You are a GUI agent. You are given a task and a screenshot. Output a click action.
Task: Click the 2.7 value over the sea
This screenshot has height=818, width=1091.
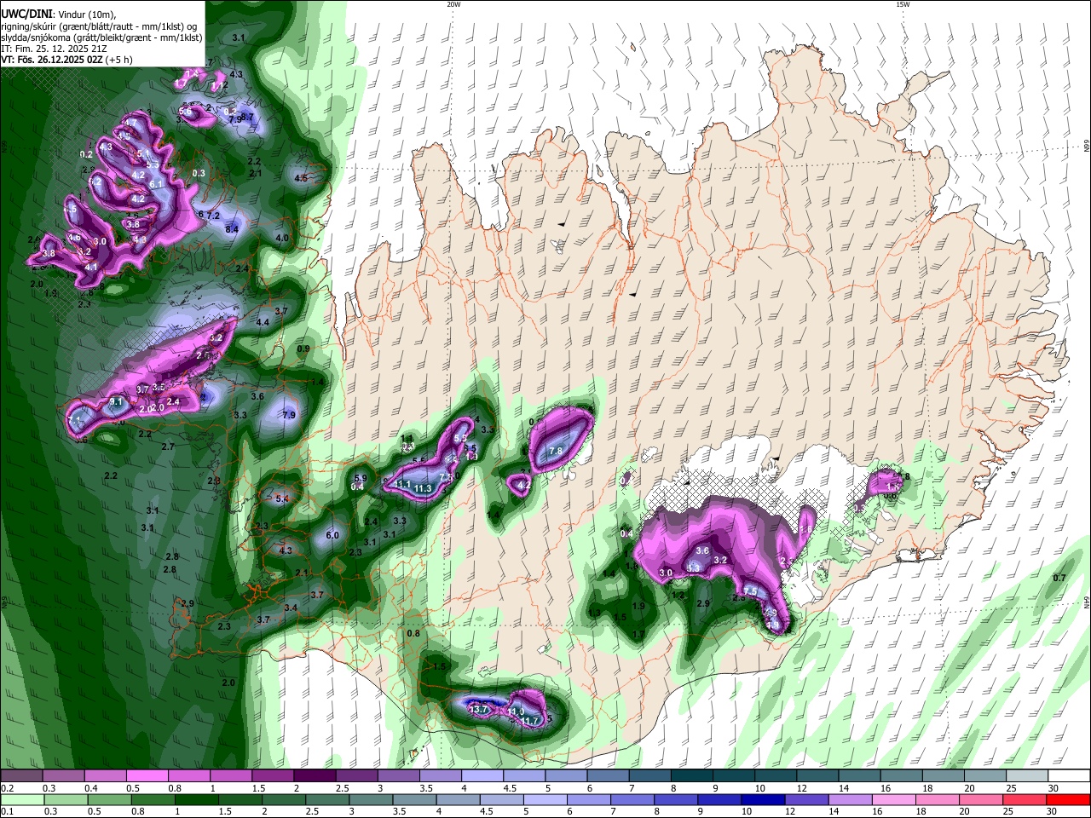tap(168, 446)
